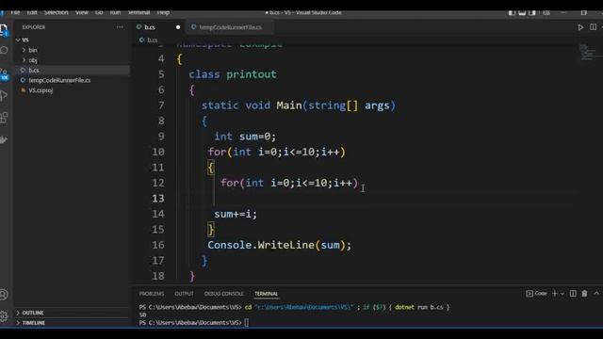The height and width of the screenshot is (339, 603).
Task: Collapse the VS root folder
Action: pyautogui.click(x=72, y=40)
